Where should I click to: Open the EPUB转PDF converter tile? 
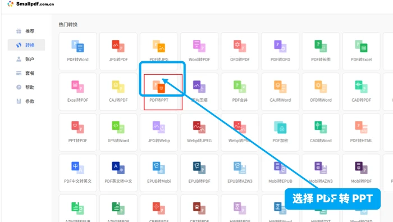199,173
